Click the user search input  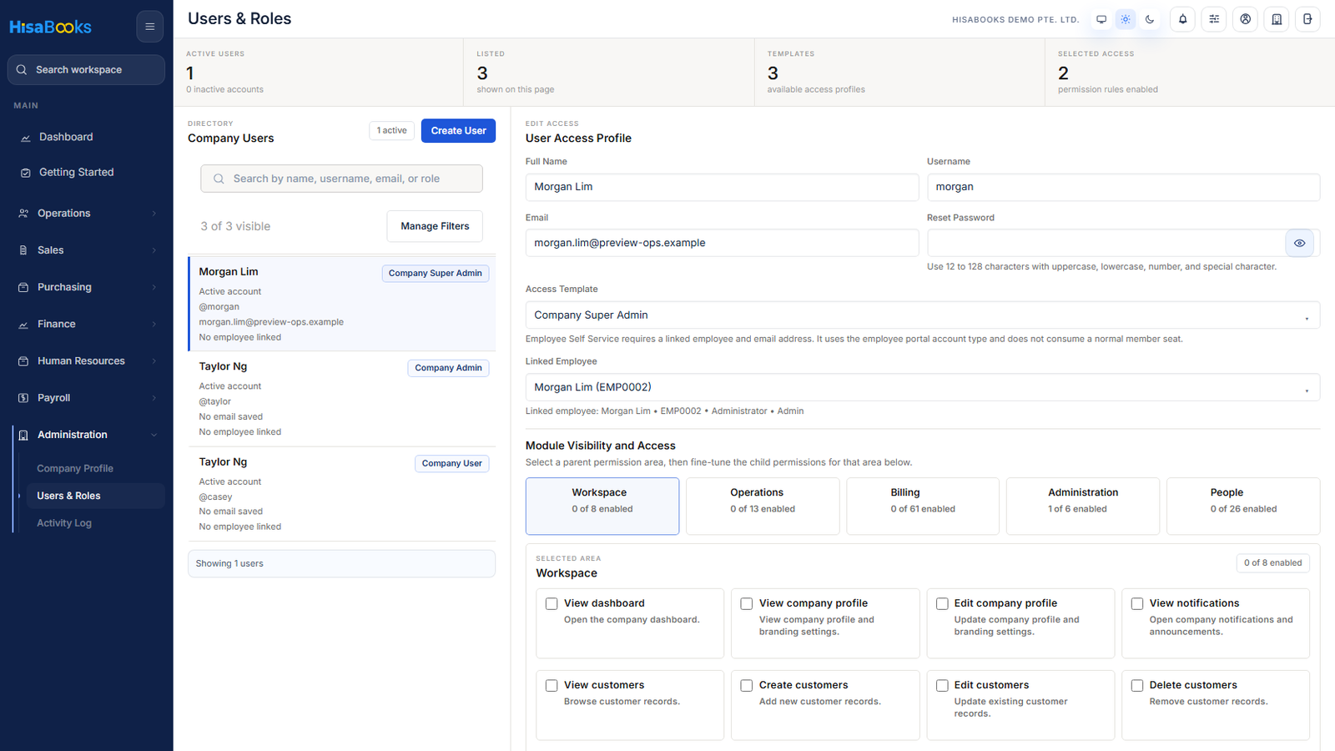click(341, 179)
